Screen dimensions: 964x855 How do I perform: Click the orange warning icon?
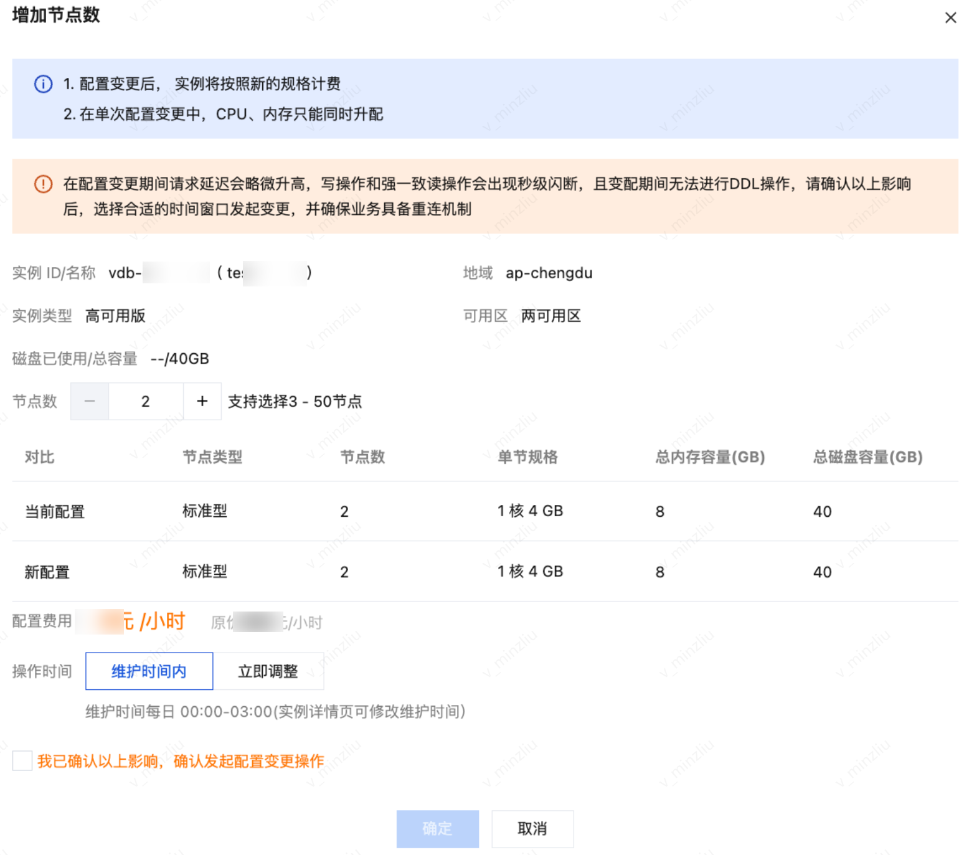point(43,184)
